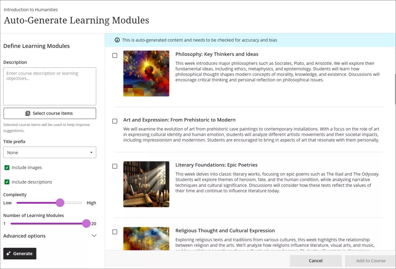Select the Art and Expression module checkbox
396x269 pixels.
coord(115,121)
